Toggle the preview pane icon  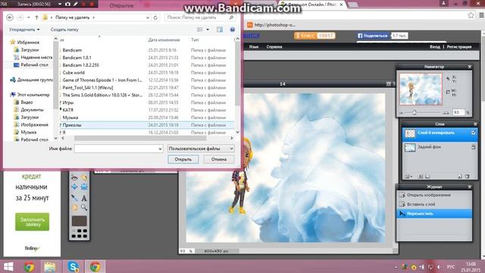click(x=220, y=30)
